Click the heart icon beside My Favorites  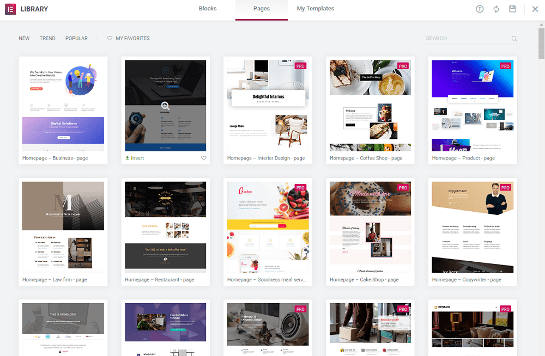(110, 38)
